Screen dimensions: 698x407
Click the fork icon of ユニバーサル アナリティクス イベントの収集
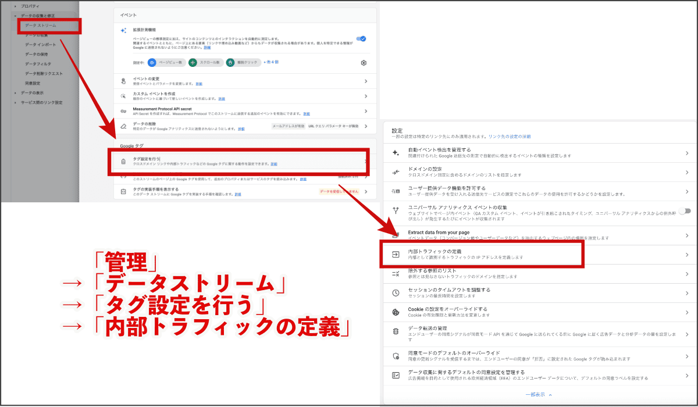pos(396,210)
